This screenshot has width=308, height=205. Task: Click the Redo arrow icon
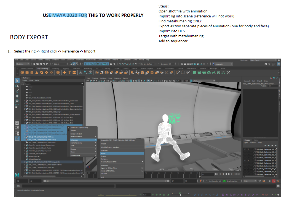[x=47, y=64]
